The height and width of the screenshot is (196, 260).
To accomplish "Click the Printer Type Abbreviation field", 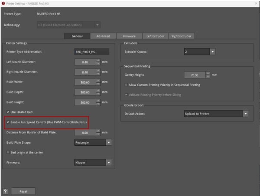I will (92, 52).
